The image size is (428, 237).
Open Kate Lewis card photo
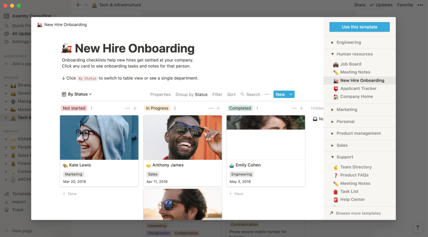[x=99, y=138]
